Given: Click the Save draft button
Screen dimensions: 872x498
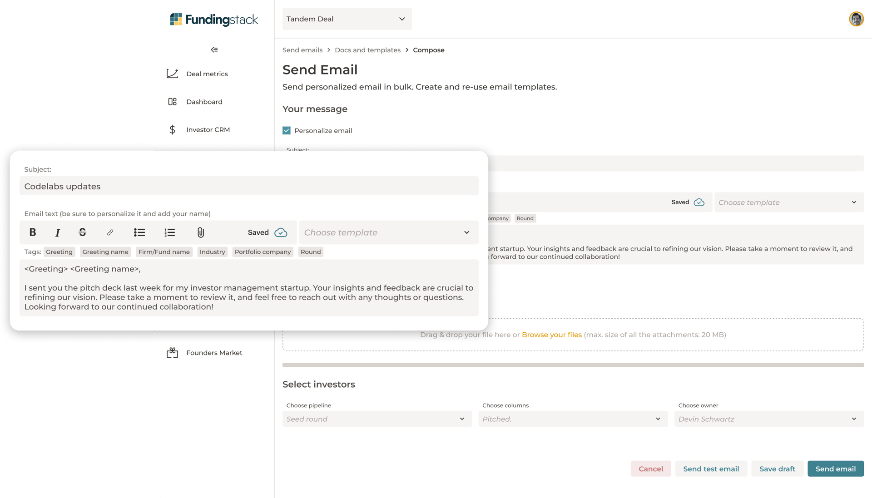Looking at the screenshot, I should 777,468.
